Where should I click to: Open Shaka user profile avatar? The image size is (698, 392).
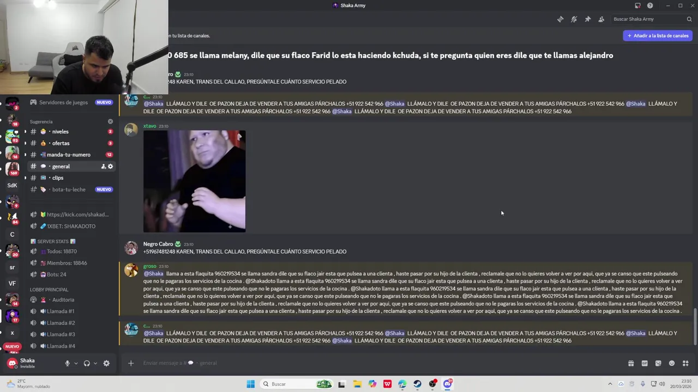(12, 363)
